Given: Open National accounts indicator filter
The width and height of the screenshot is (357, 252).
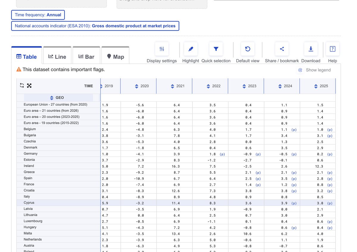Looking at the screenshot, I should coord(95,26).
